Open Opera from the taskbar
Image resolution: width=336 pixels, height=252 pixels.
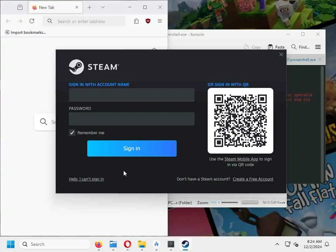128,244
